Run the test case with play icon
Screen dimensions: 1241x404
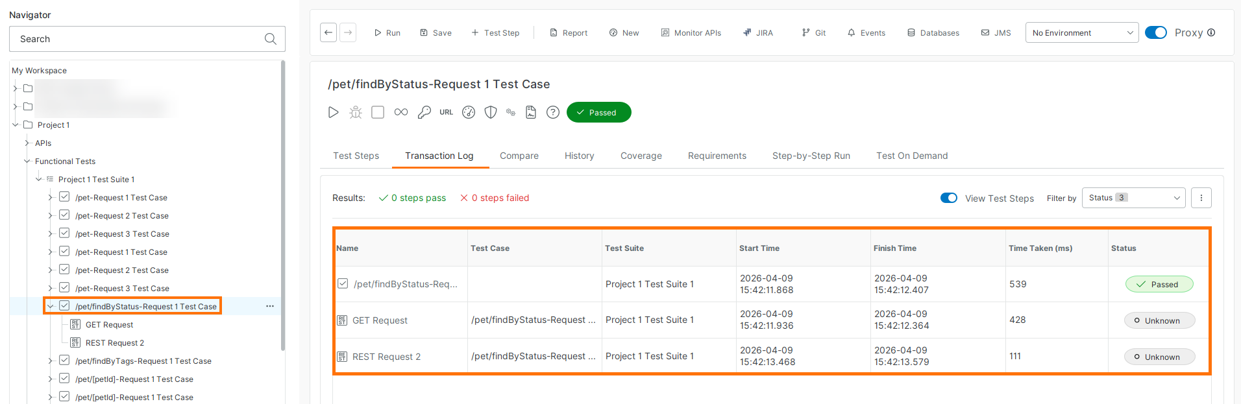click(x=333, y=112)
